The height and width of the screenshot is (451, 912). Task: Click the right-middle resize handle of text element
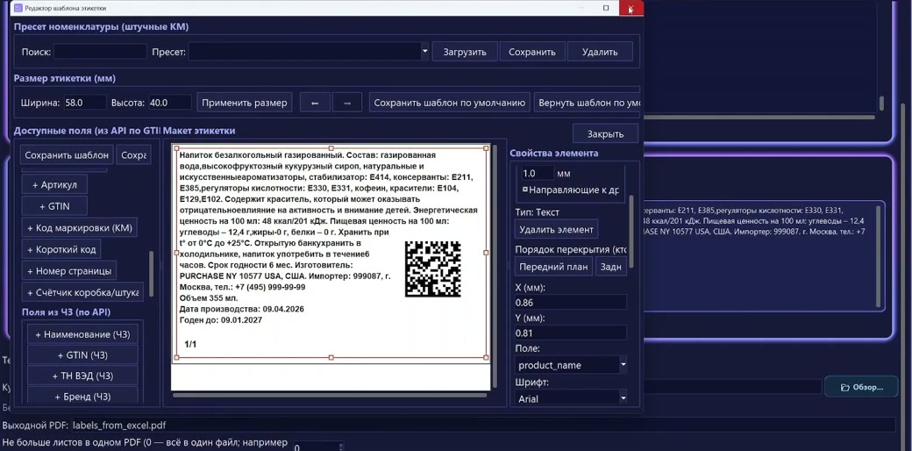point(486,253)
